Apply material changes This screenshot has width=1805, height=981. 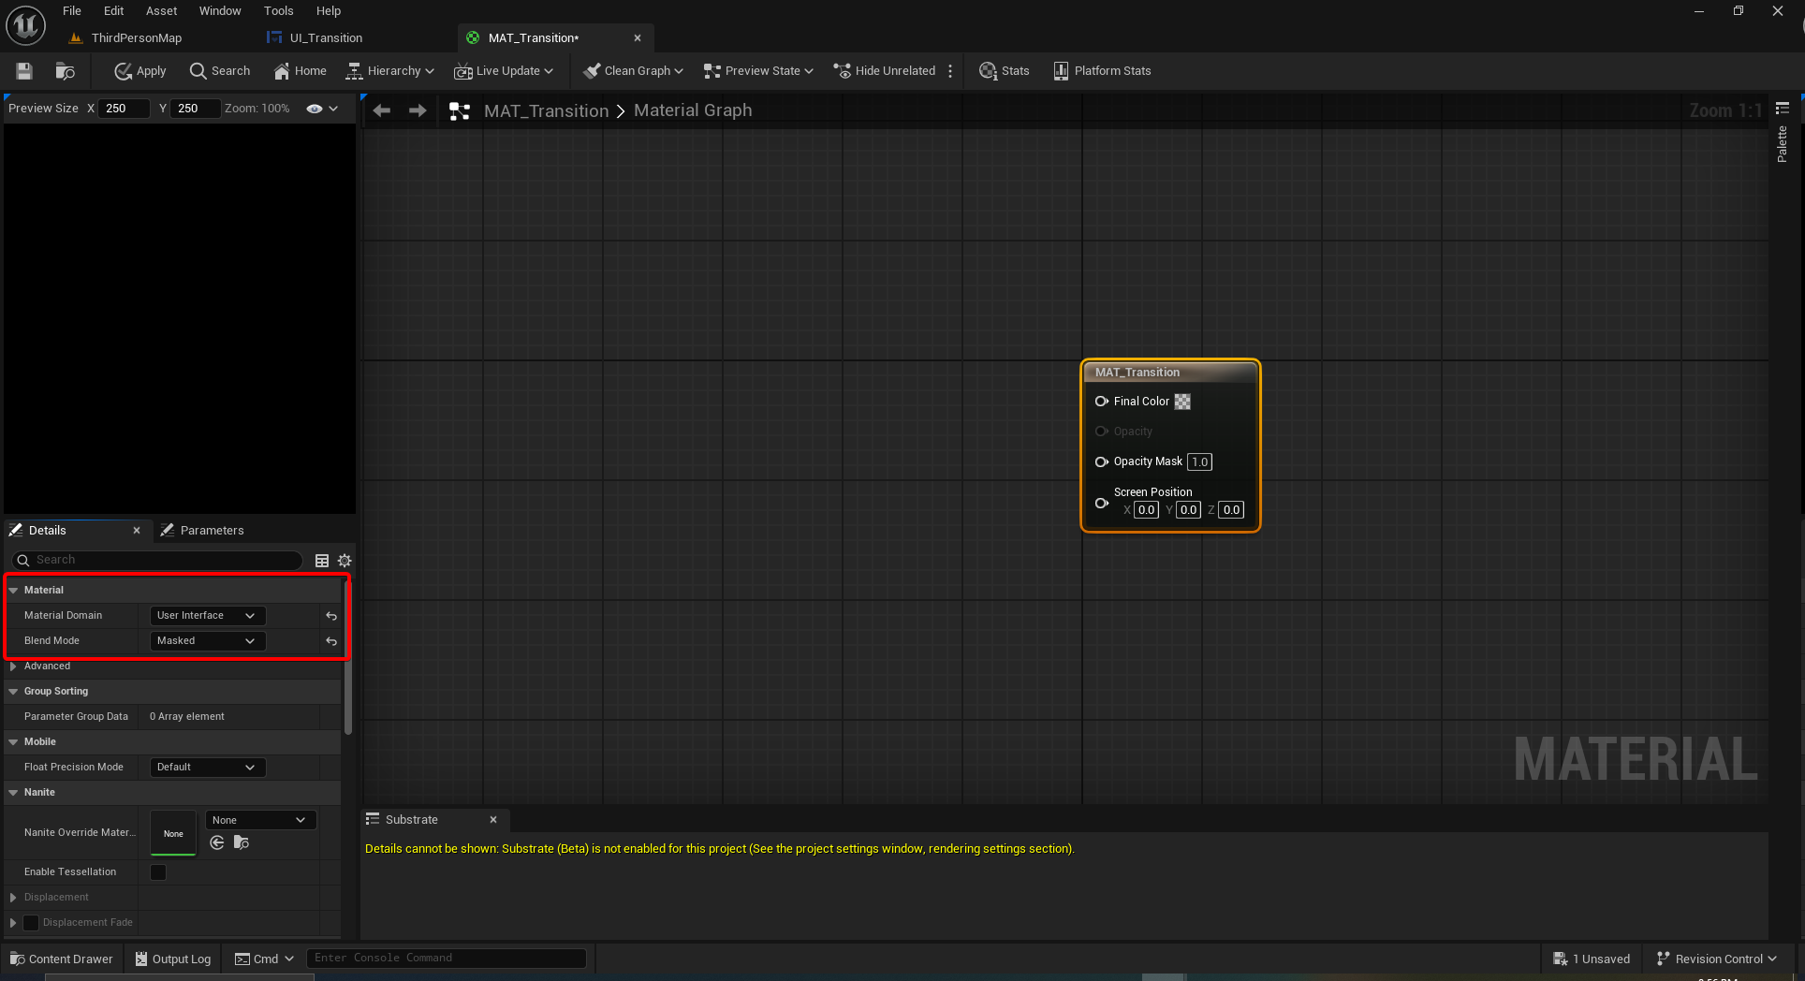(139, 71)
